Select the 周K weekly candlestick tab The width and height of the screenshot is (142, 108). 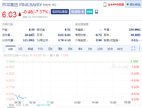(60, 49)
